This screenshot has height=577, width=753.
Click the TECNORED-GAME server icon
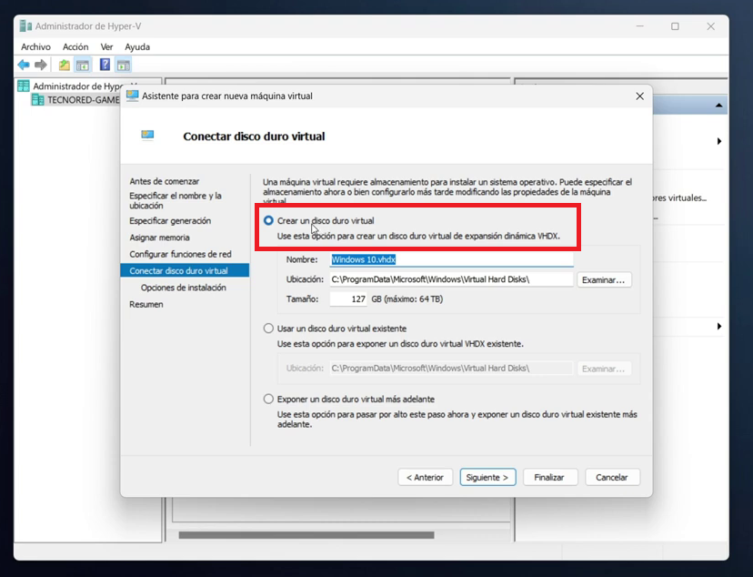pos(37,99)
